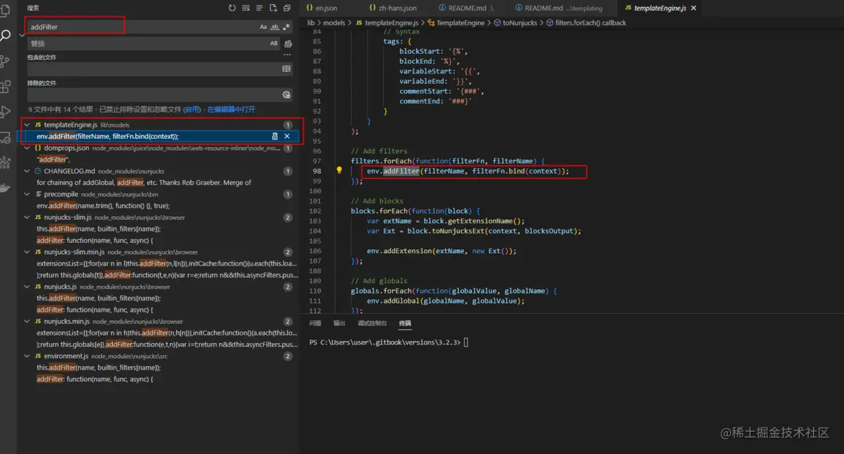Toggle Match Case in search box
Screen dimensions: 844x454
263,27
